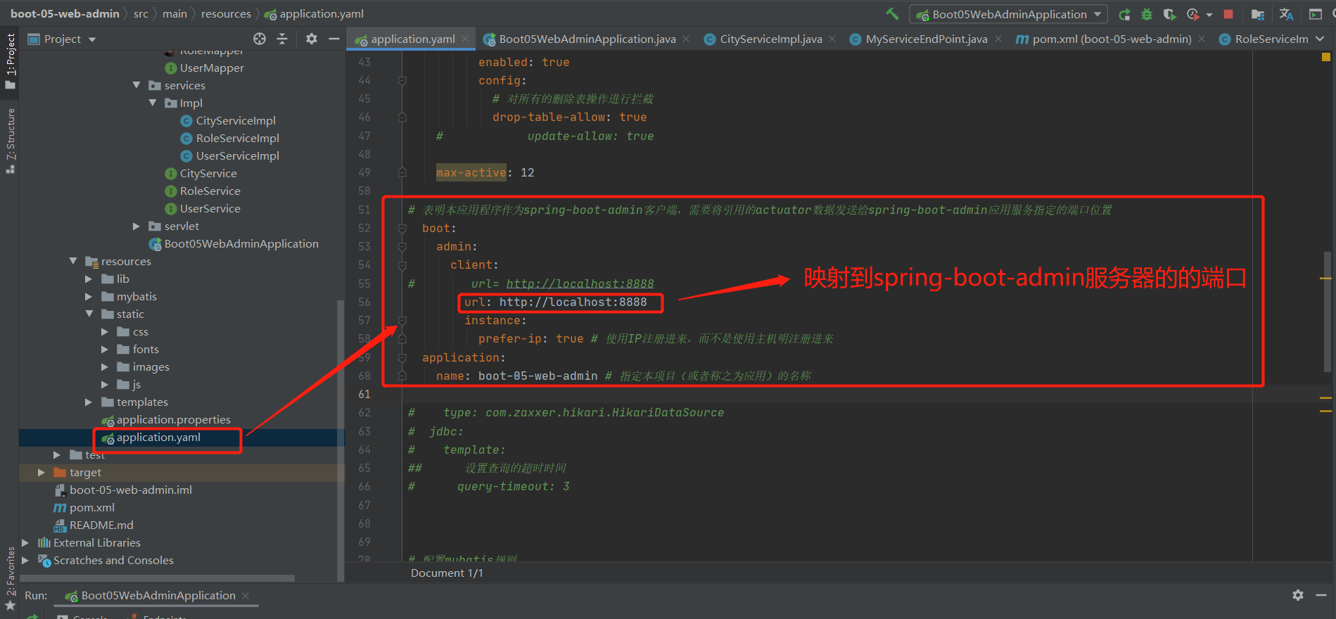Image resolution: width=1336 pixels, height=619 pixels.
Task: Click breadcrumb 'main' in navigation bar
Action: (x=174, y=14)
